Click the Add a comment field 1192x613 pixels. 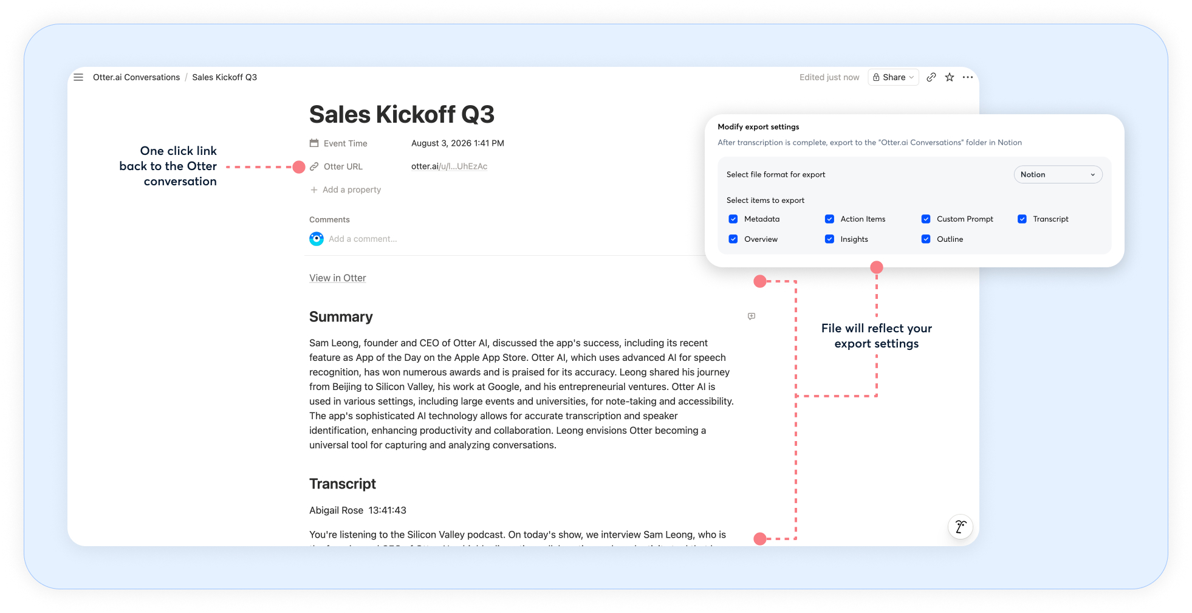coord(363,239)
